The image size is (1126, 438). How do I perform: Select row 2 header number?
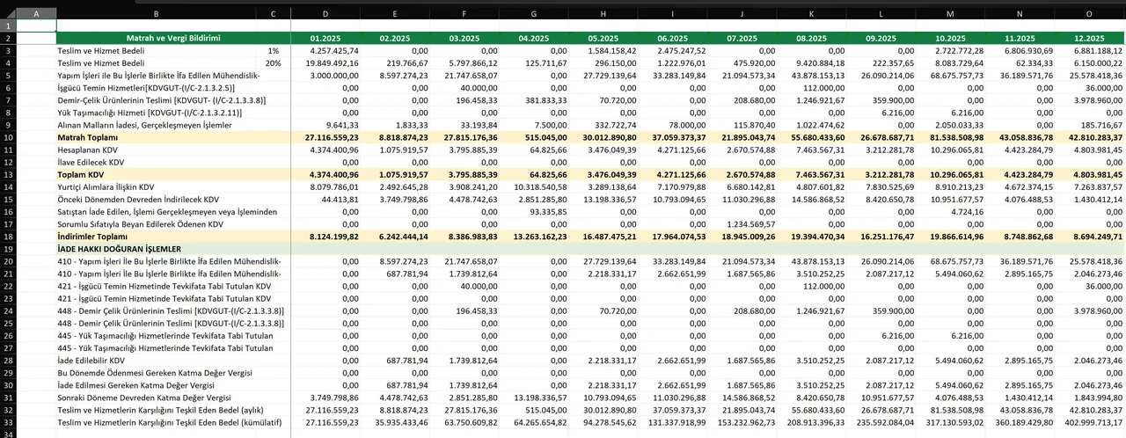(8, 39)
